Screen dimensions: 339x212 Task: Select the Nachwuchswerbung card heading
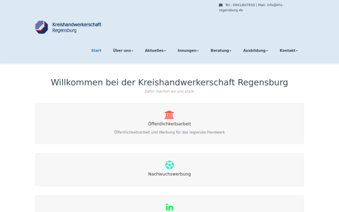pos(169,174)
